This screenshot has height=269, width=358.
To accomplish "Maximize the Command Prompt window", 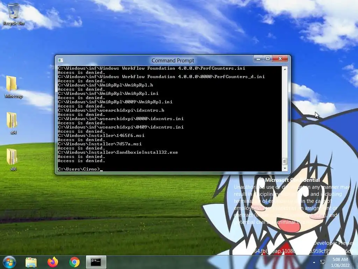I will pyautogui.click(x=268, y=59).
